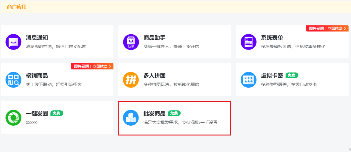The image size is (351, 152).
Task: Open the 系统表单 app title
Action: point(272,38)
